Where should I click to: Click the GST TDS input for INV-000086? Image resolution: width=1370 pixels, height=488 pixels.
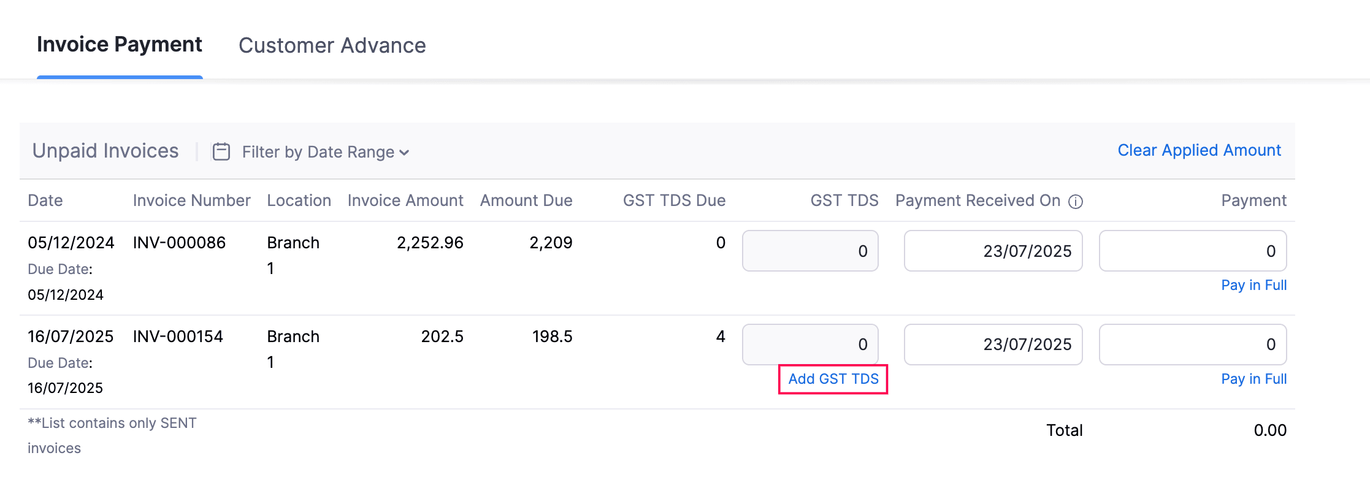810,250
